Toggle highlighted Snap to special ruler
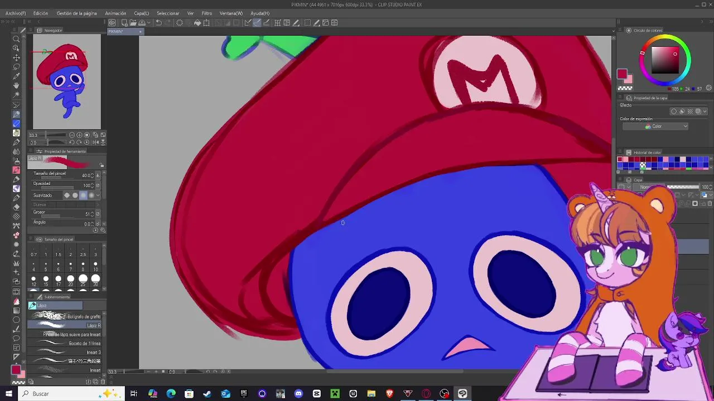The image size is (714, 401). pyautogui.click(x=257, y=23)
